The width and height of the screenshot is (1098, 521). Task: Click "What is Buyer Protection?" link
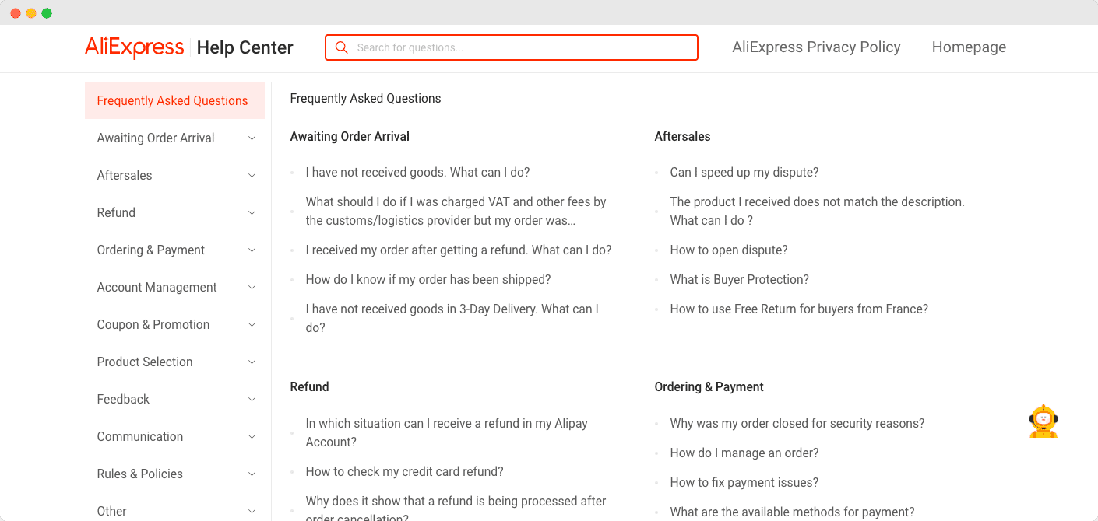click(x=739, y=279)
